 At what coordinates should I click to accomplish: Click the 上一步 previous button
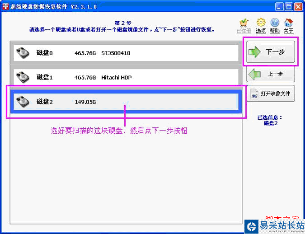(x=270, y=74)
